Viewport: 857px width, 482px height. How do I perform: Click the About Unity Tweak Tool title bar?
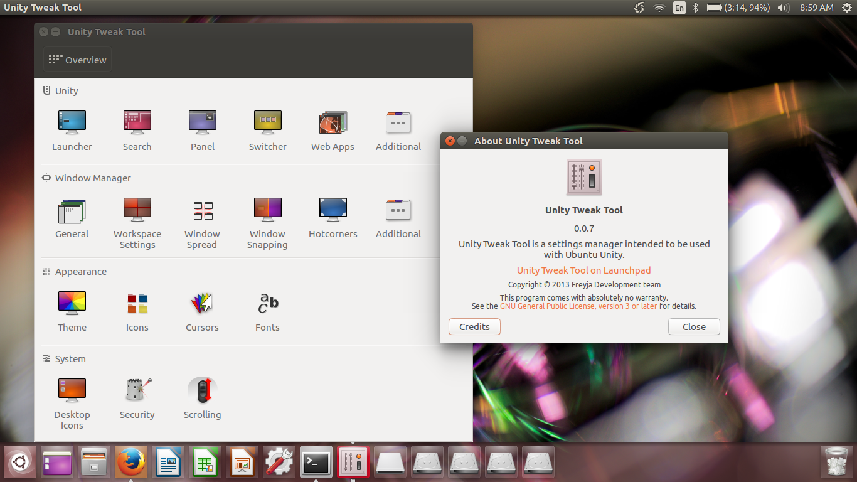point(584,141)
